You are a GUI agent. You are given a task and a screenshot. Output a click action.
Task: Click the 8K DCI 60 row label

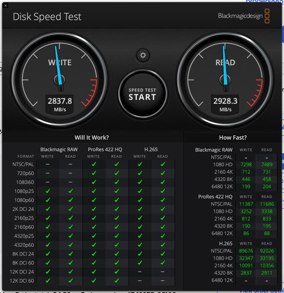click(x=23, y=263)
